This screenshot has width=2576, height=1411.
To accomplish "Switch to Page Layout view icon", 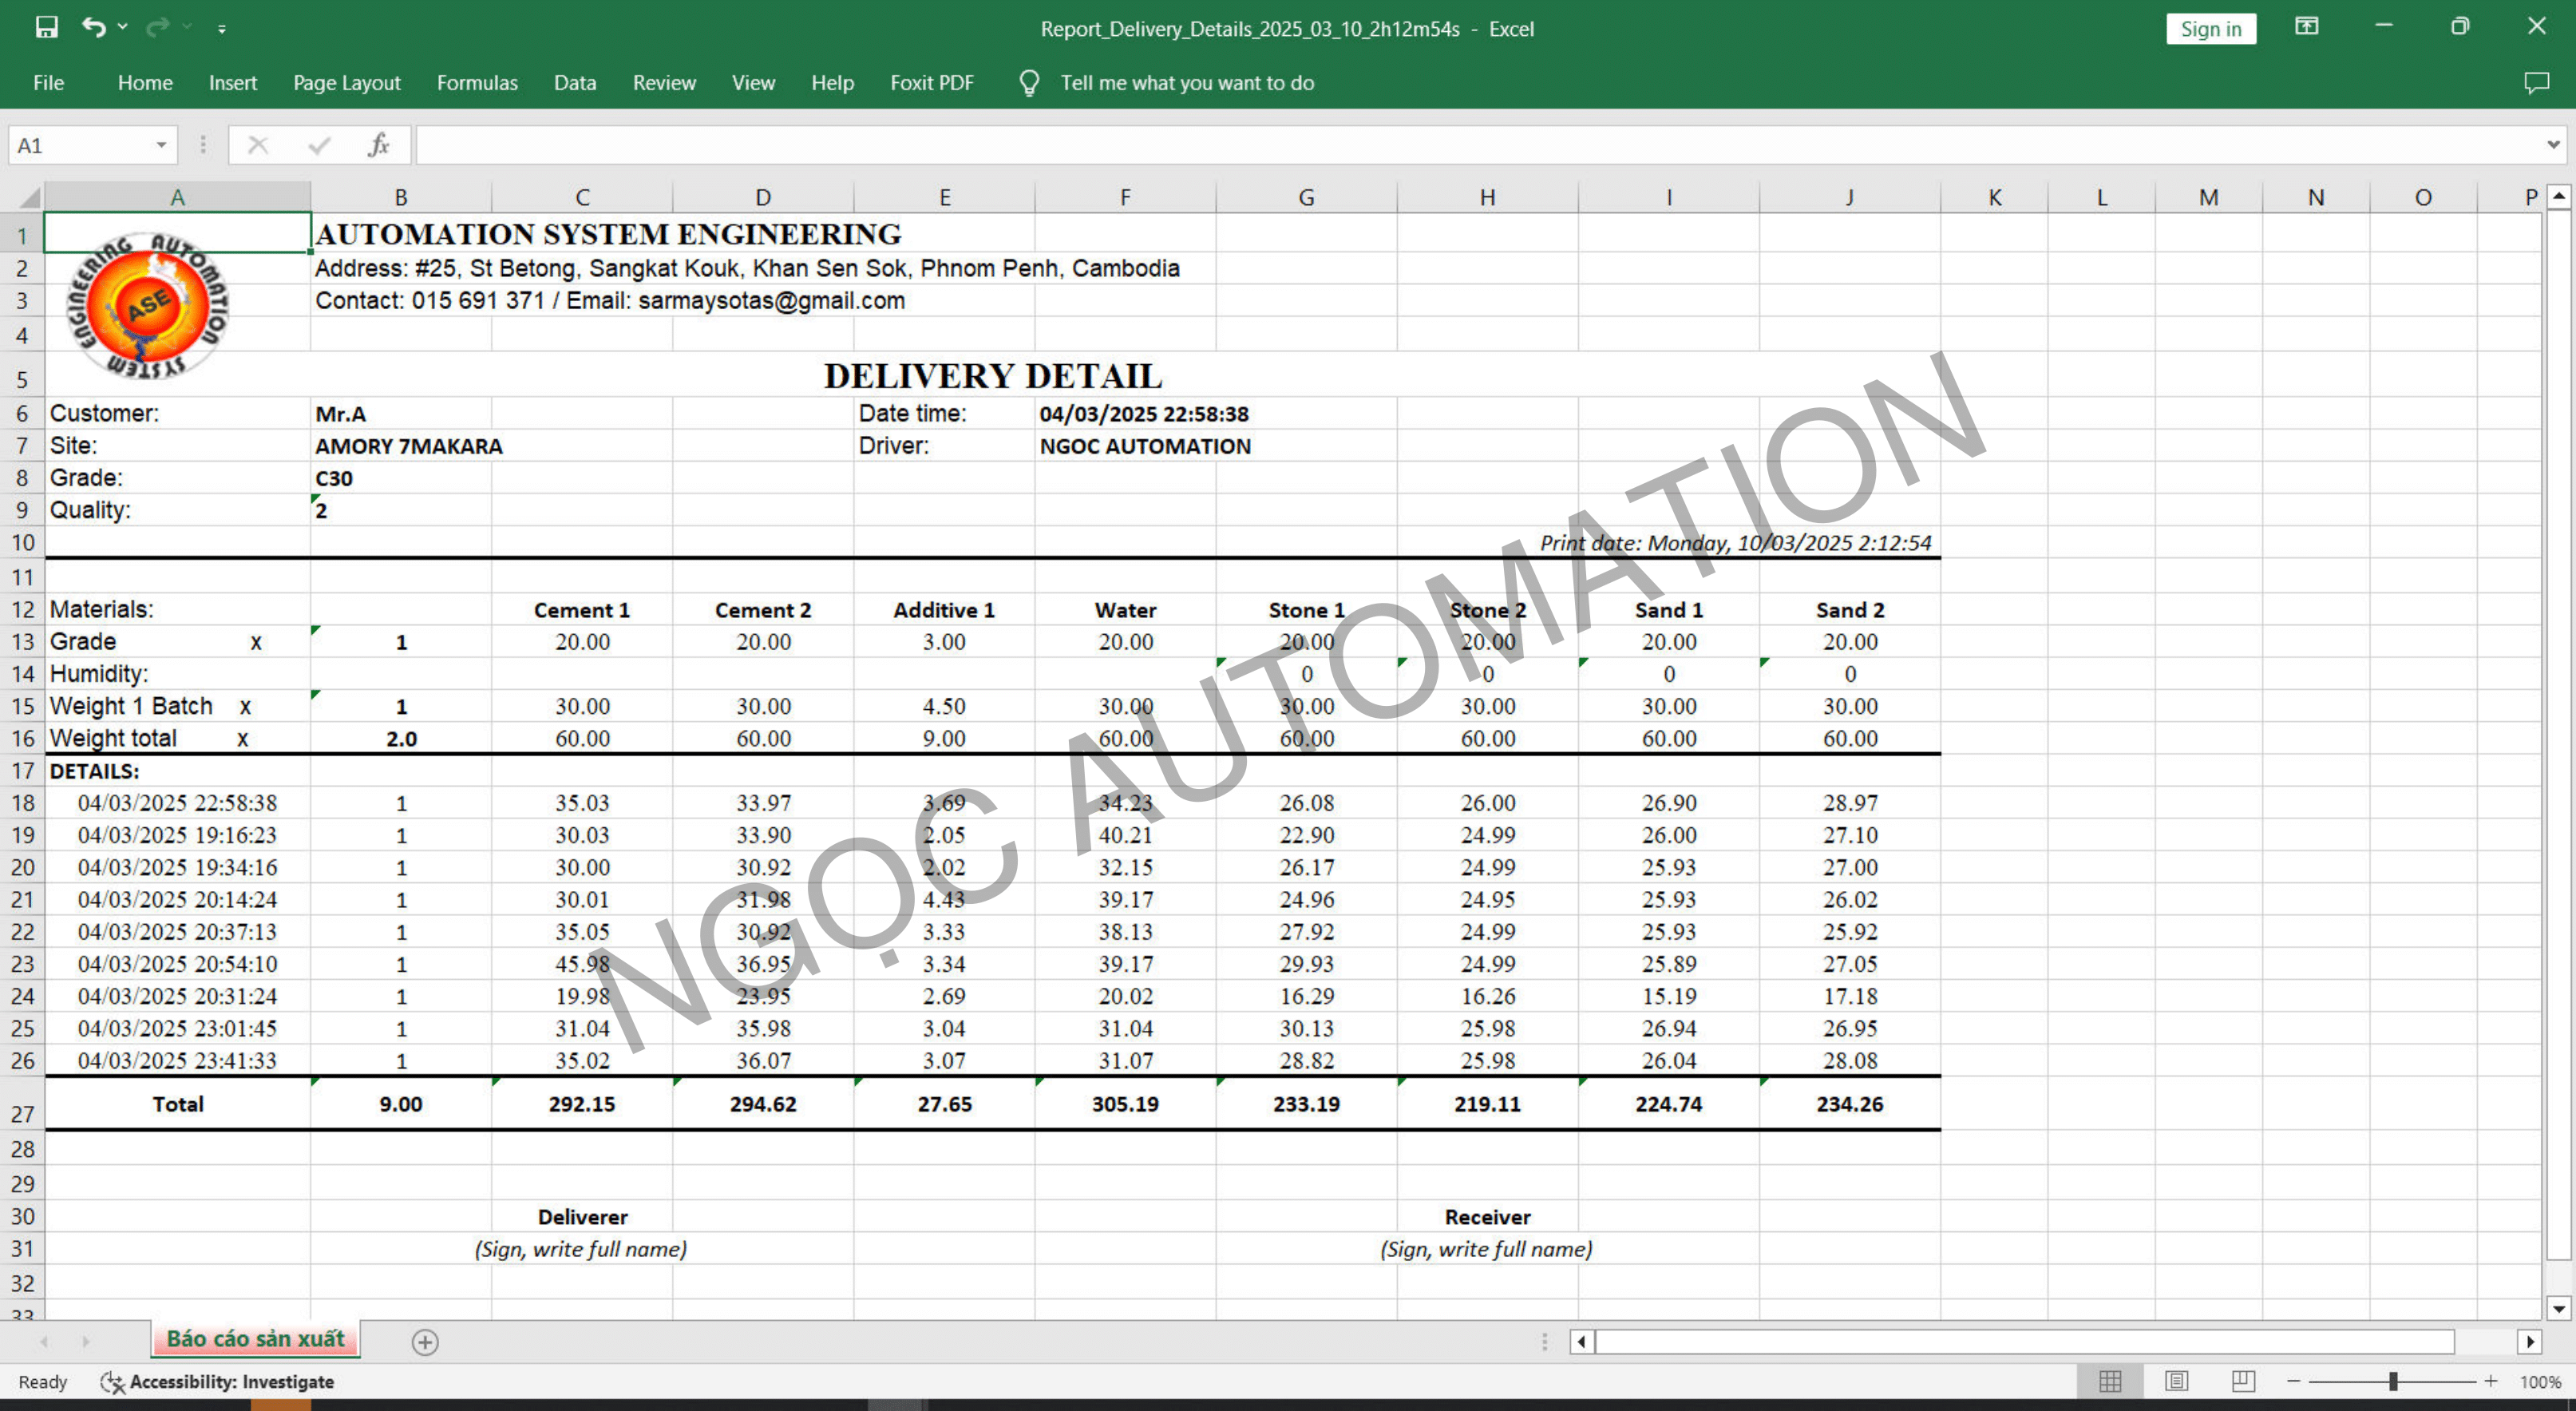I will coord(2177,1382).
